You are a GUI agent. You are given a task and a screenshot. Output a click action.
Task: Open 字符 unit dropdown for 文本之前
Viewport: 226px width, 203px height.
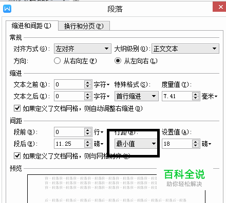pos(102,84)
